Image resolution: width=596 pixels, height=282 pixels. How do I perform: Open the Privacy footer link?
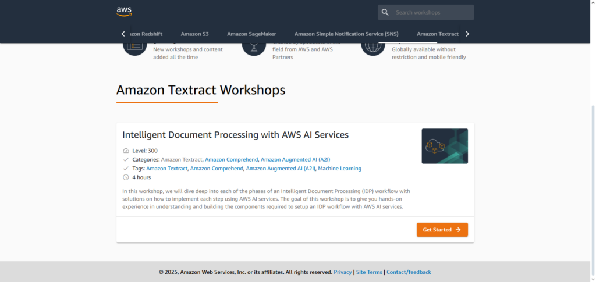342,272
